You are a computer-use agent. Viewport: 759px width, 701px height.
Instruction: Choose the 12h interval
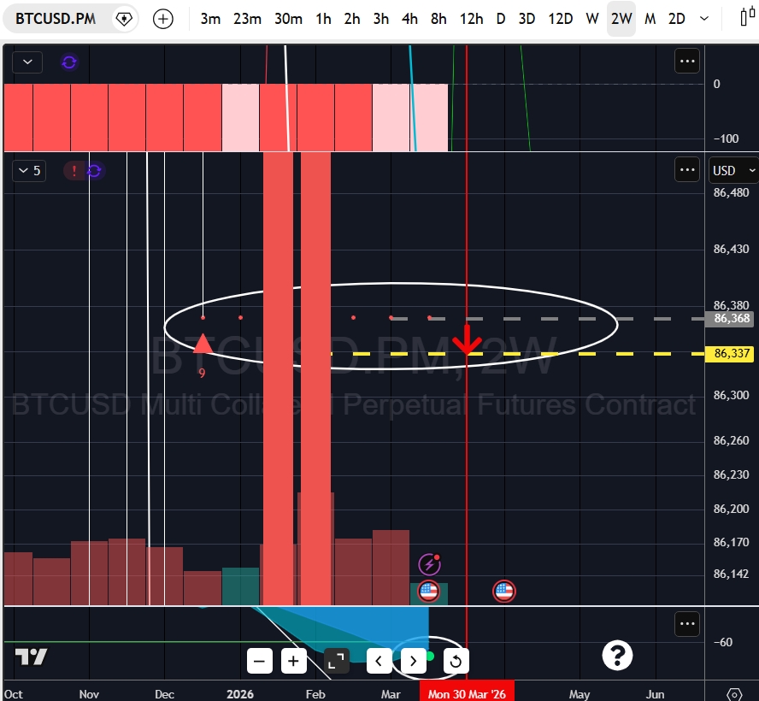pos(472,19)
